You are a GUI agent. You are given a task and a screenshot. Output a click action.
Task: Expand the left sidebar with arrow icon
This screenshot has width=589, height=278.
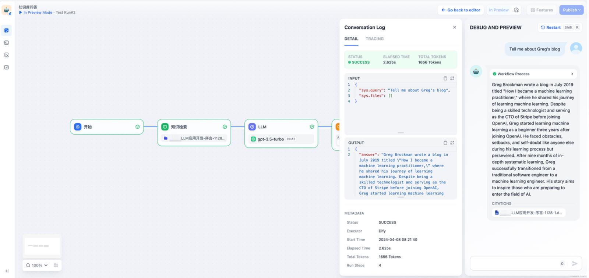(6, 271)
